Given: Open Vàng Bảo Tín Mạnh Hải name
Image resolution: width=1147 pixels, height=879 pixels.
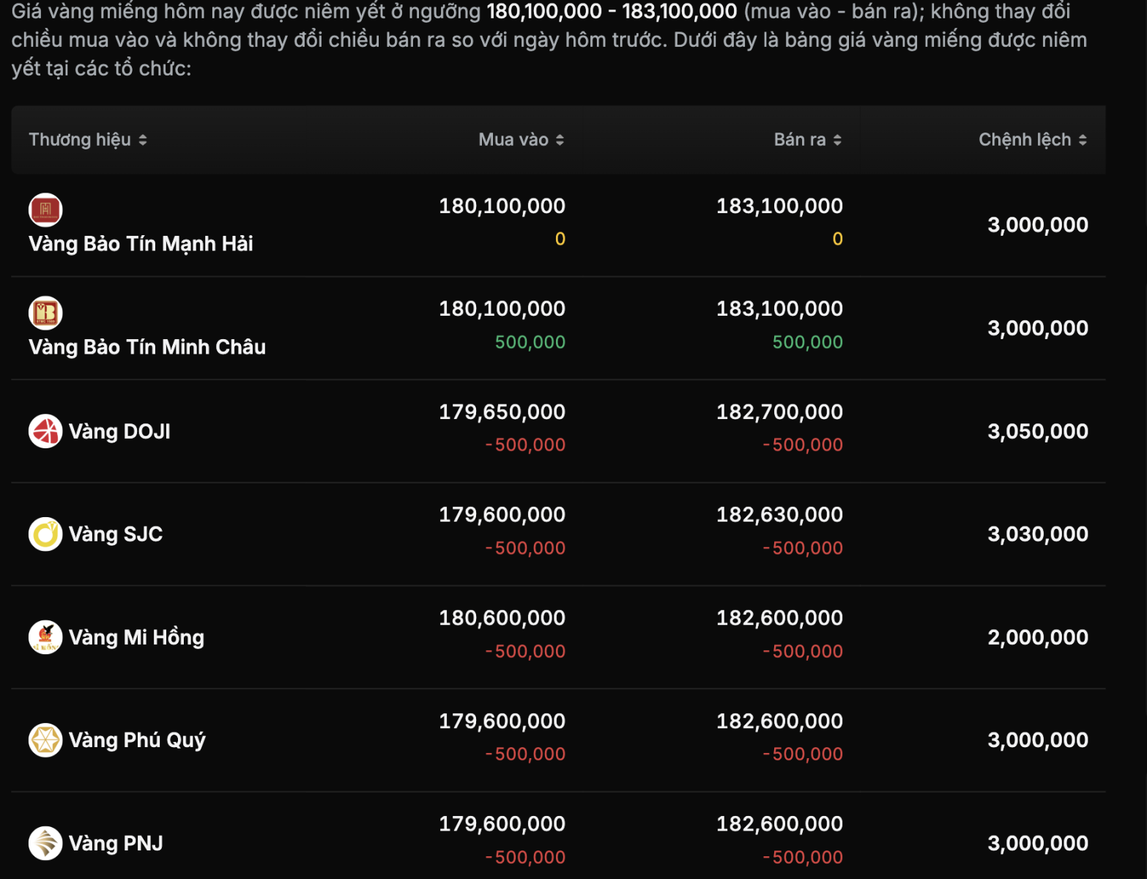Looking at the screenshot, I should pyautogui.click(x=141, y=244).
